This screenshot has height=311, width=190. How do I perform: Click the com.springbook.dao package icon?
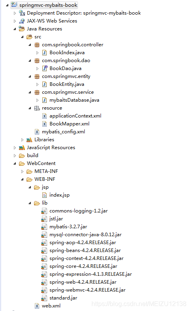point(37,61)
